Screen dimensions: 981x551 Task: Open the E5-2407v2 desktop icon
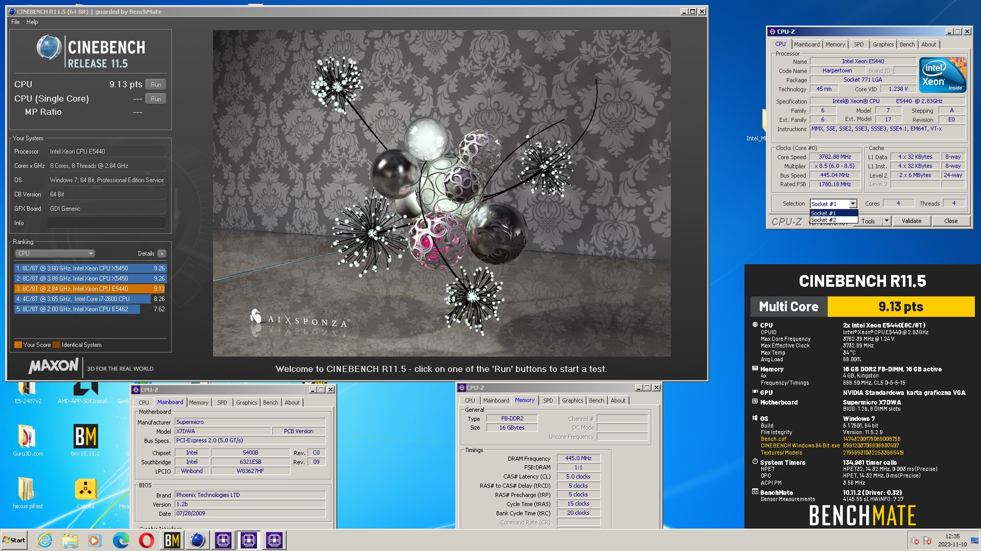[x=28, y=392]
